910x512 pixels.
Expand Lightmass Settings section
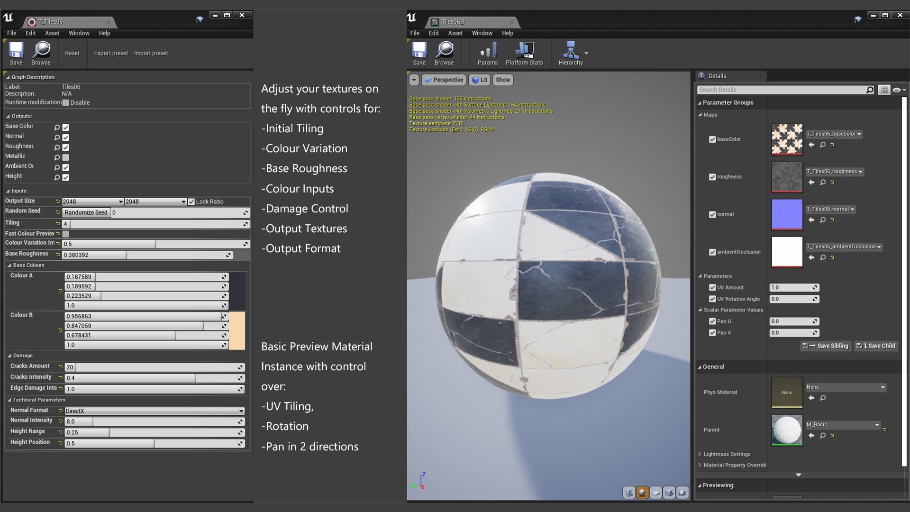point(727,454)
